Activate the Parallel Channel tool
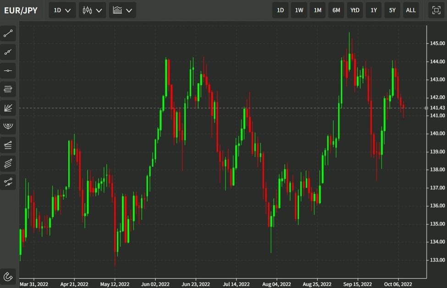The image size is (447, 288). click(x=8, y=163)
